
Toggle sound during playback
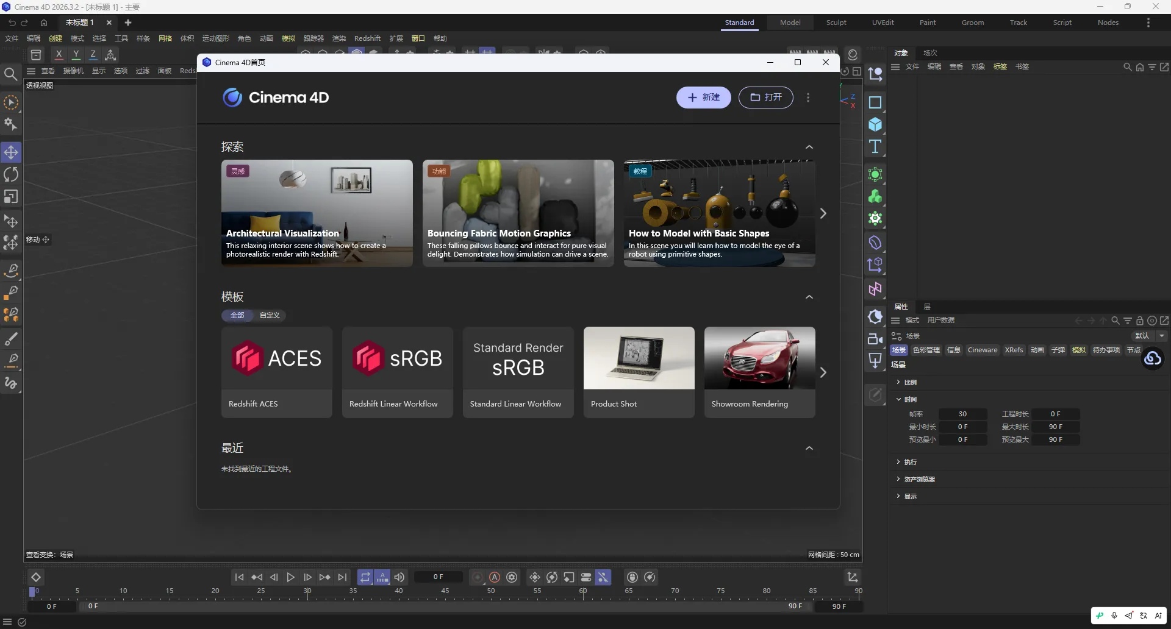pyautogui.click(x=399, y=577)
